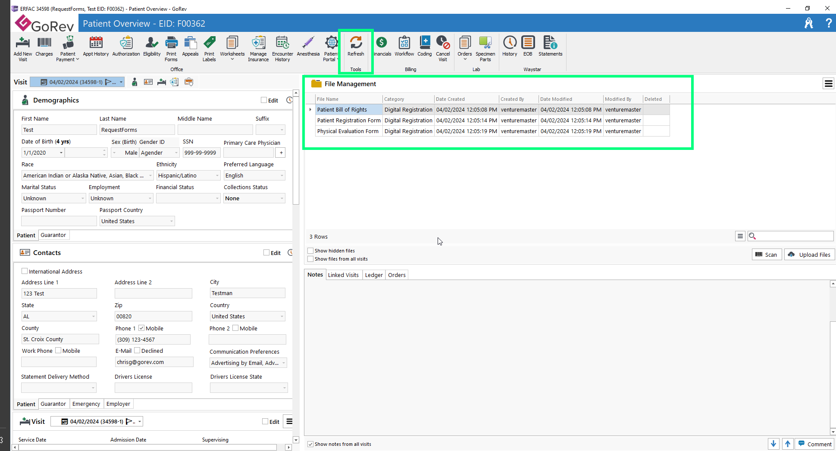The width and height of the screenshot is (836, 451).
Task: Open the Gender ID Agender dropdown
Action: [176, 152]
